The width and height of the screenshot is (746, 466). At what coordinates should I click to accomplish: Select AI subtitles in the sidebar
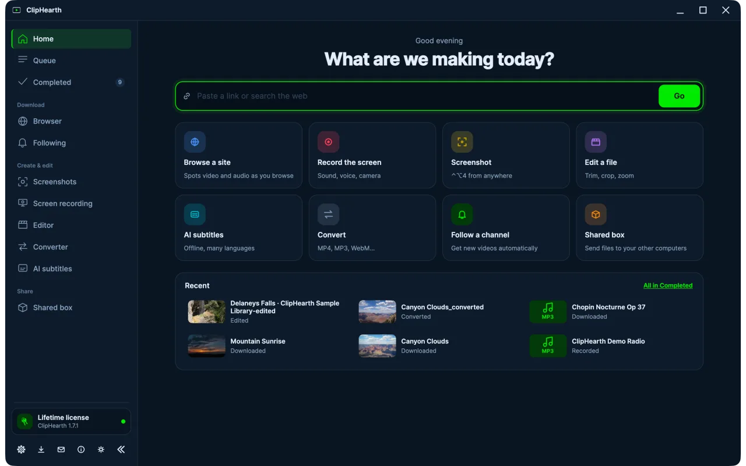coord(71,269)
